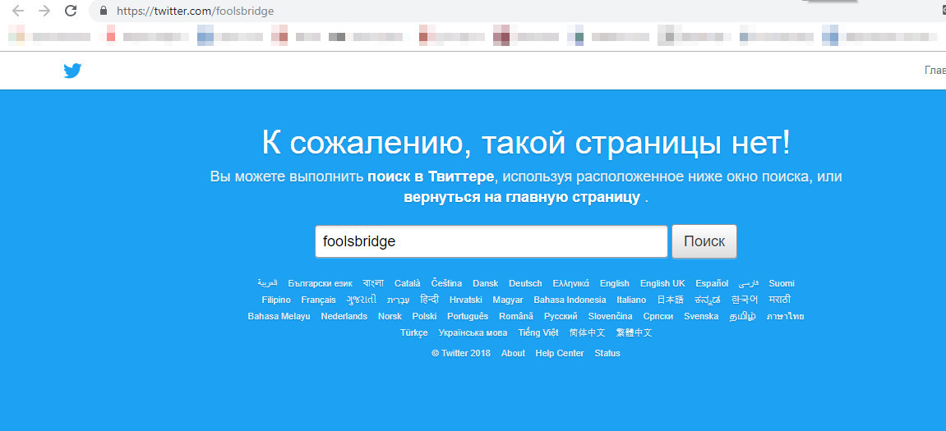Click the © Twitter 2018 text
Image resolution: width=946 pixels, height=431 pixels.
[461, 353]
